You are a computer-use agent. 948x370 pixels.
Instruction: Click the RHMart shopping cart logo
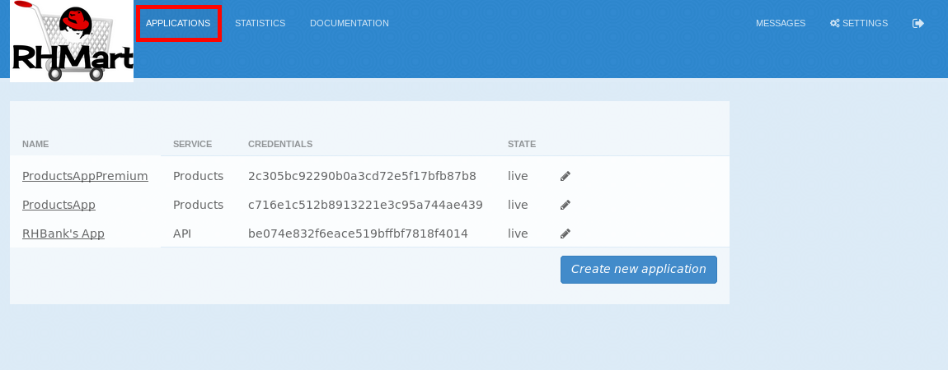(72, 41)
